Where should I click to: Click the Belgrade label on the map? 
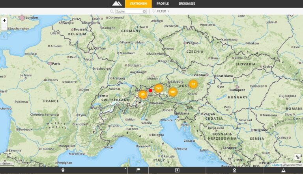pos(261,130)
